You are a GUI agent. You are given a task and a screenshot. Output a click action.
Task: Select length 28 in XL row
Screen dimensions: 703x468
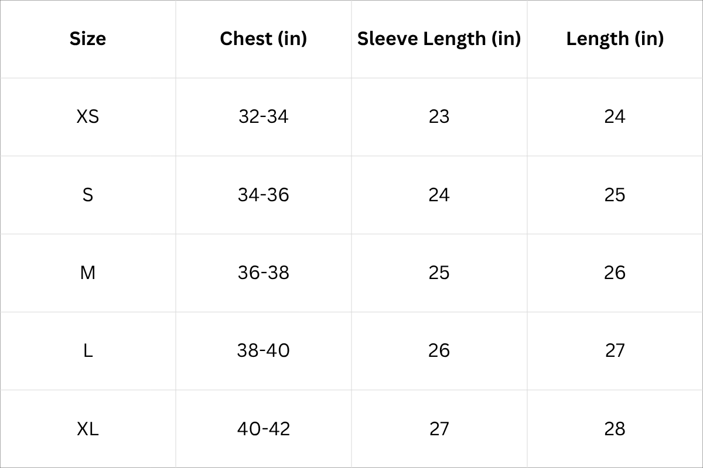tap(615, 429)
